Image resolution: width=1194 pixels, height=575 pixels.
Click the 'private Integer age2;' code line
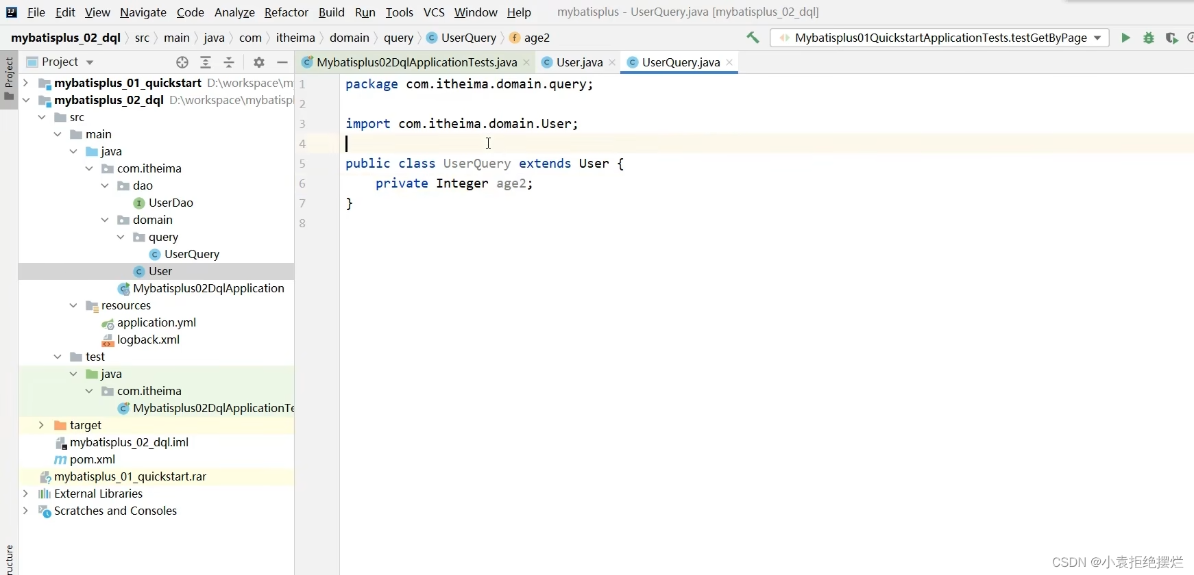pyautogui.click(x=454, y=183)
